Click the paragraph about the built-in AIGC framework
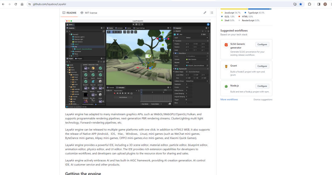Viewport: 332px width, 175px height. point(135,163)
